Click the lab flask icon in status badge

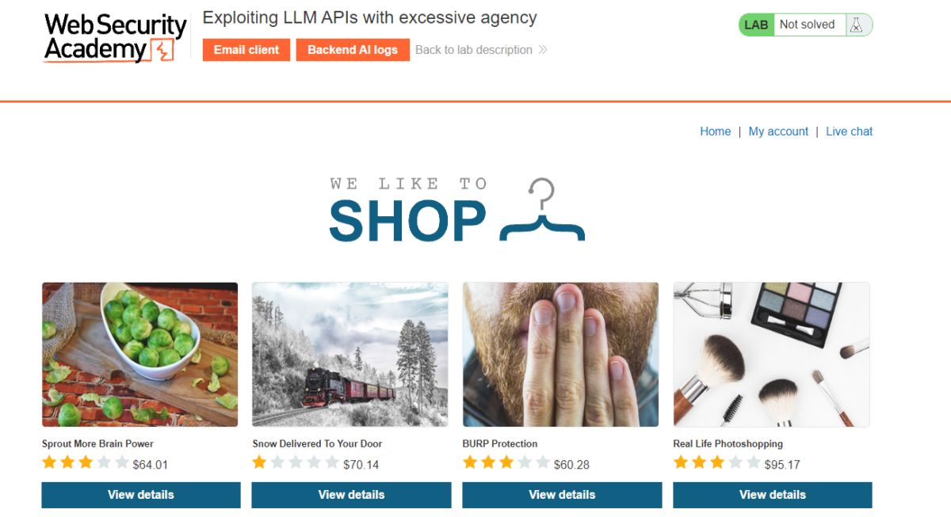pos(856,25)
